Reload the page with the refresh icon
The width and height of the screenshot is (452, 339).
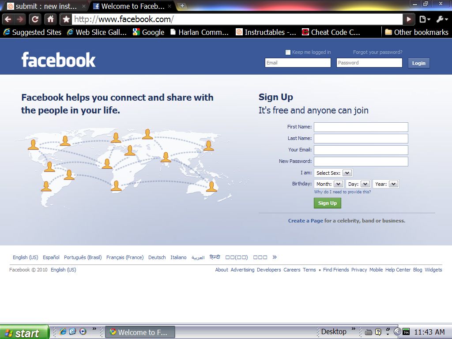35,19
